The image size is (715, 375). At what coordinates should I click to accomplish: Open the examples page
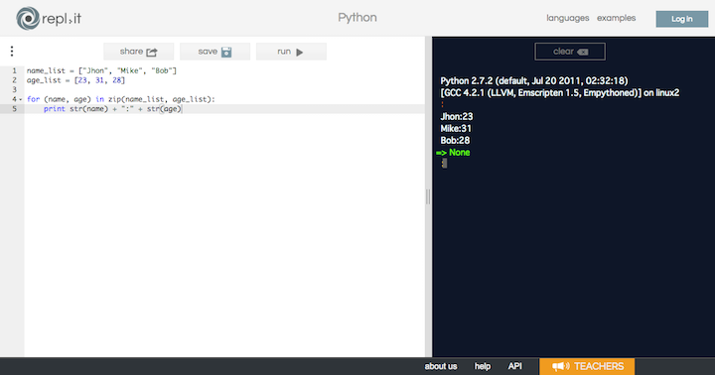tap(616, 18)
